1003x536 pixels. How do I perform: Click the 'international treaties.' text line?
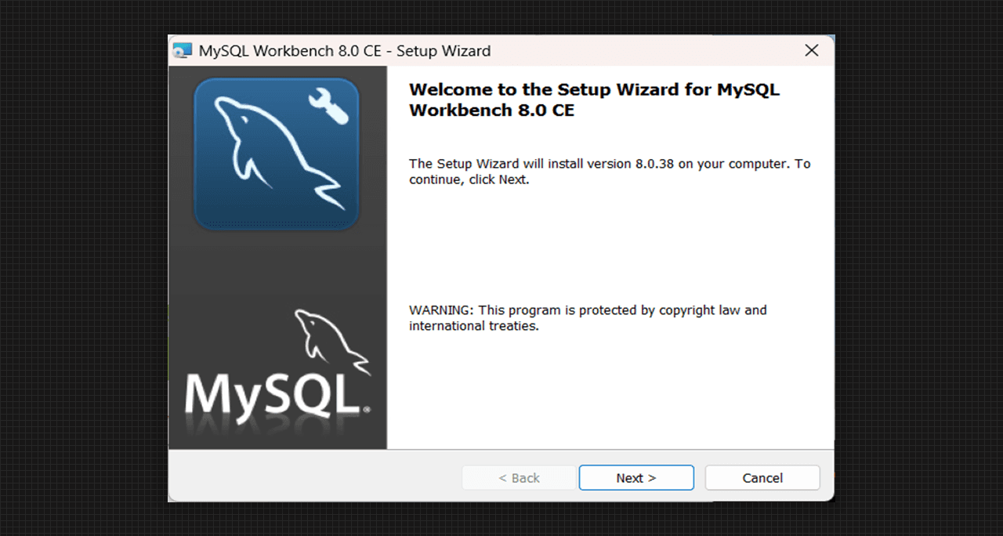pos(473,326)
